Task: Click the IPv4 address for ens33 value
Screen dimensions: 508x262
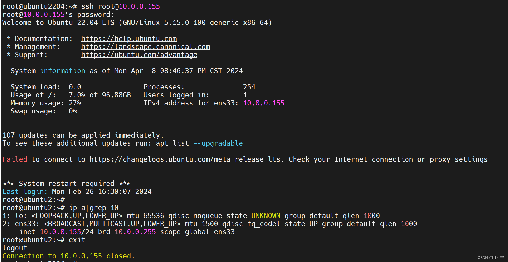Action: [x=263, y=103]
